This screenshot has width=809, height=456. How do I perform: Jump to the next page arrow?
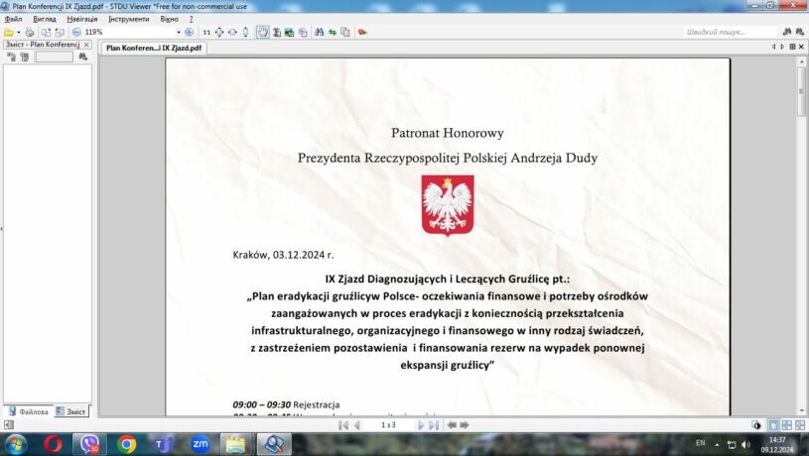(x=422, y=424)
